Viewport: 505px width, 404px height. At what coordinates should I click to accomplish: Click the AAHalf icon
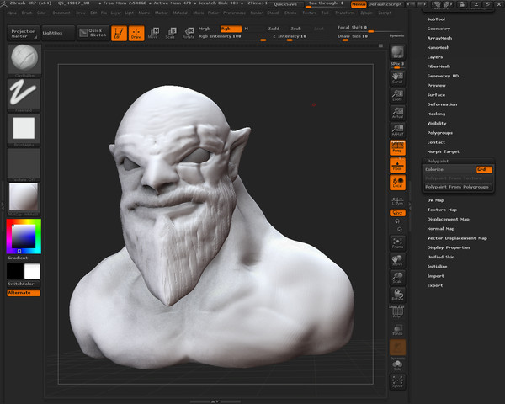click(397, 130)
